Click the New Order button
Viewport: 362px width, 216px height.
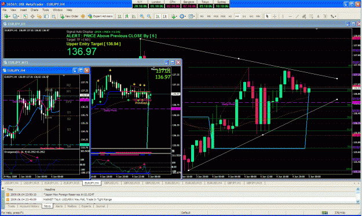69,16
